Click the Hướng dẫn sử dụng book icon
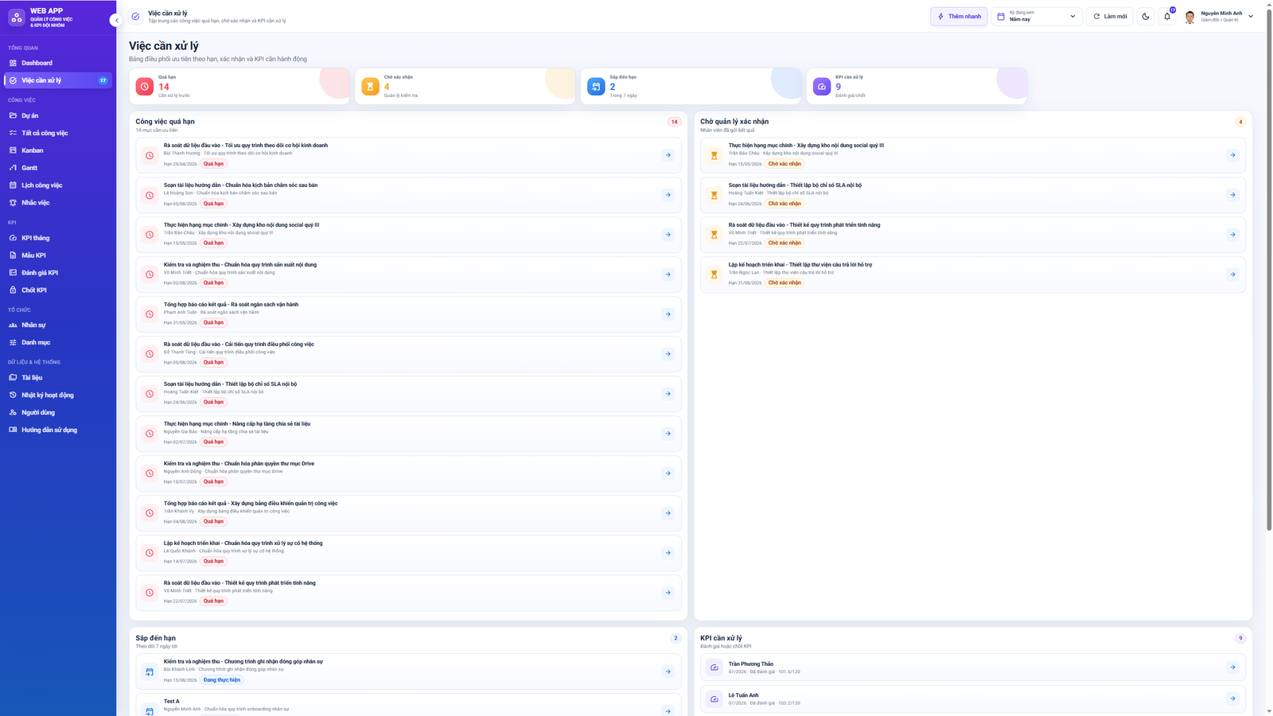 click(x=13, y=430)
